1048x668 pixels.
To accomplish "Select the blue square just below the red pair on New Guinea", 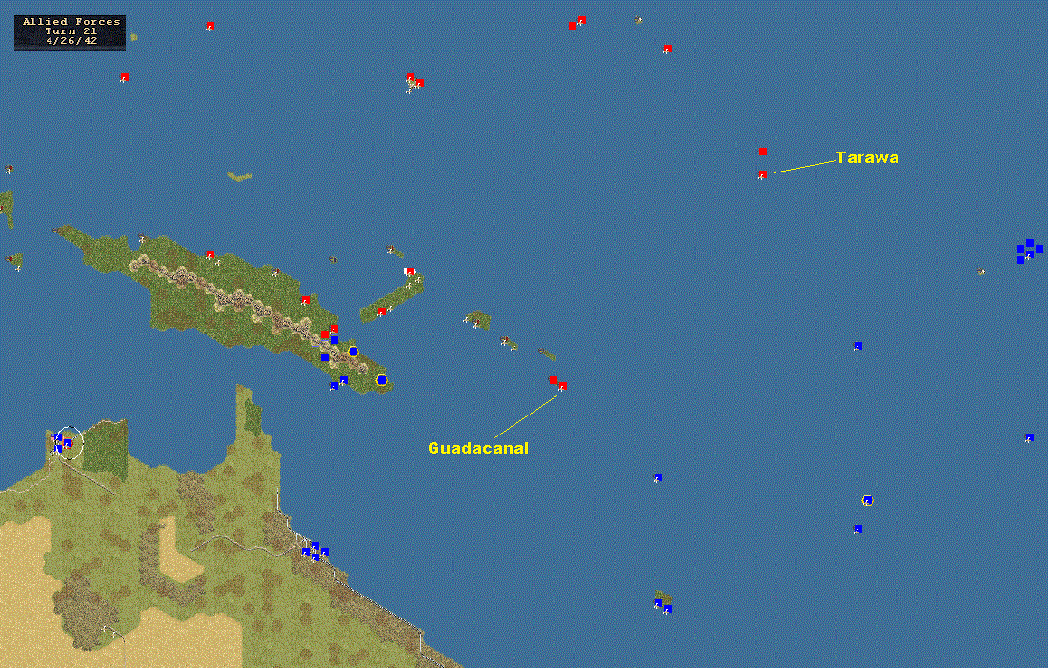I will [334, 340].
